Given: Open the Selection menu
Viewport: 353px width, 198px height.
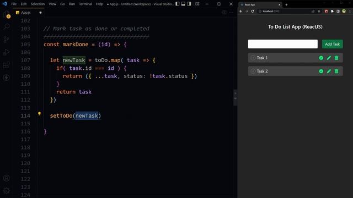Looking at the screenshot, I should click(x=38, y=4).
